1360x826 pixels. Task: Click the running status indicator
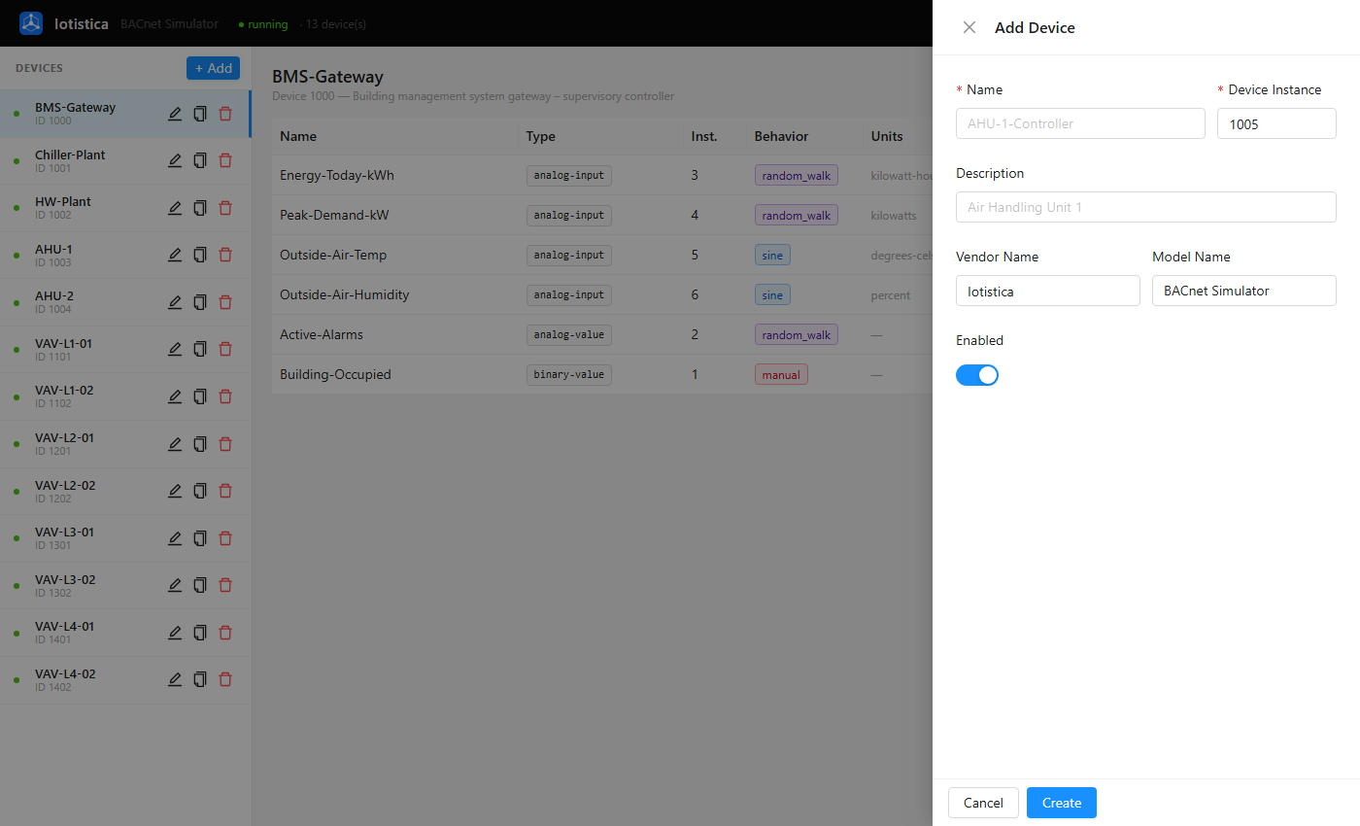tap(263, 24)
